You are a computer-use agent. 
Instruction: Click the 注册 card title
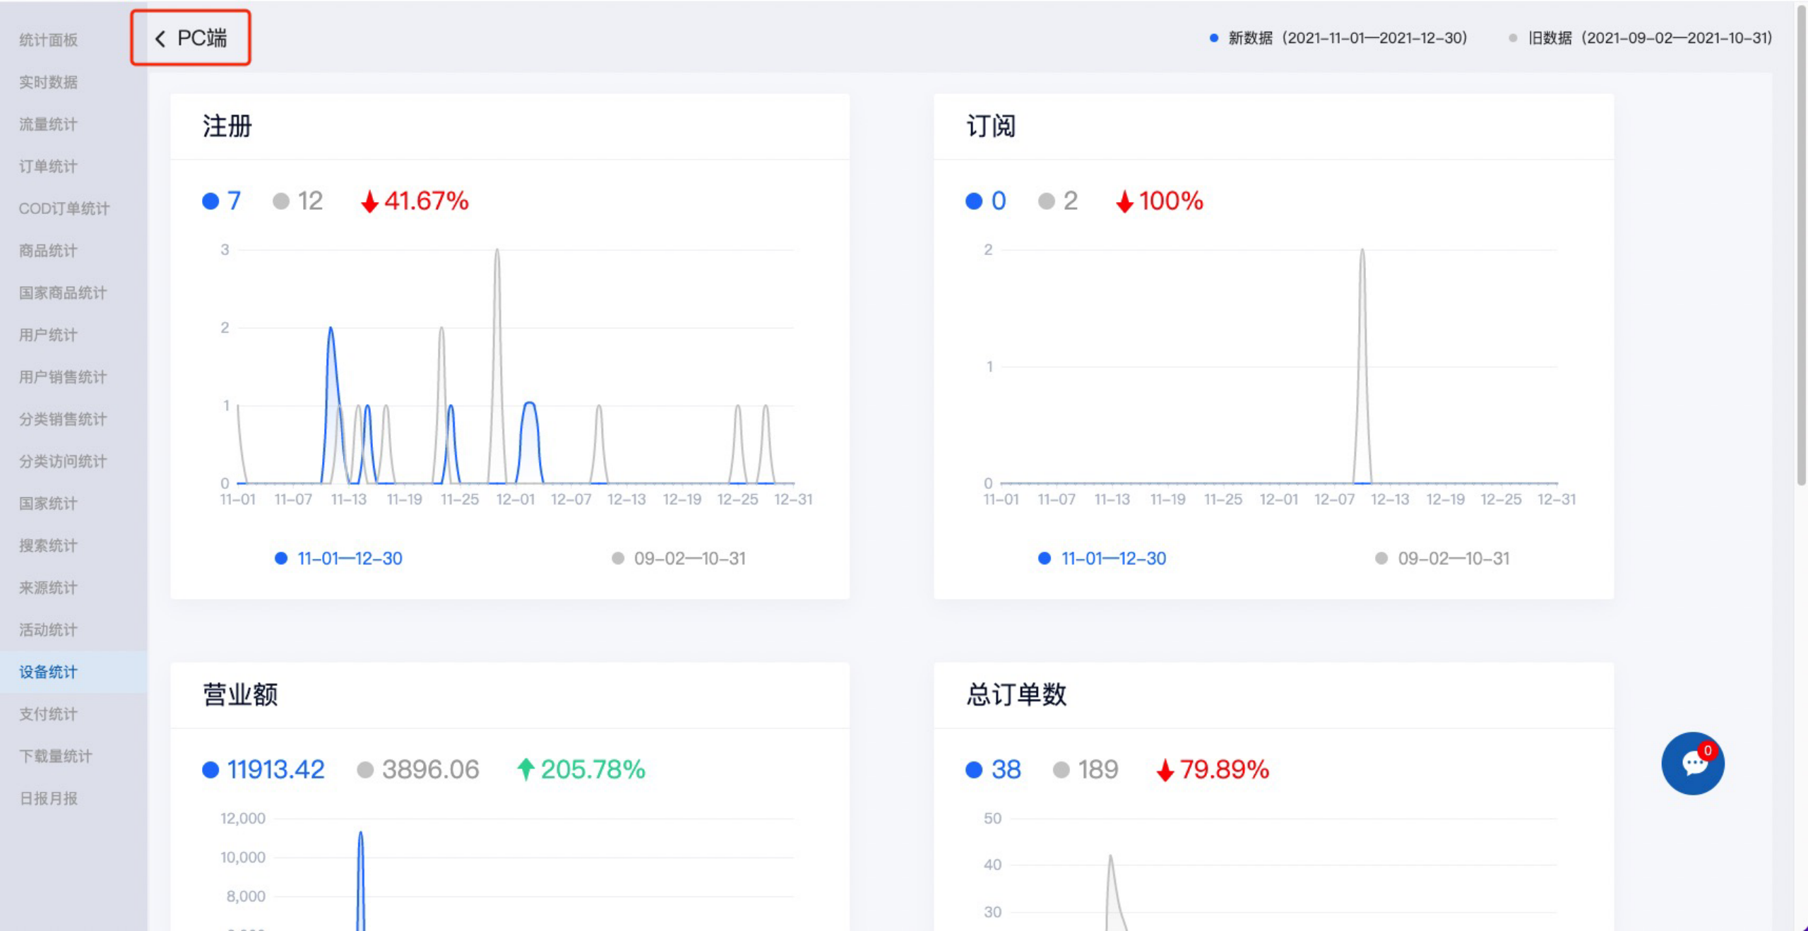click(x=227, y=126)
